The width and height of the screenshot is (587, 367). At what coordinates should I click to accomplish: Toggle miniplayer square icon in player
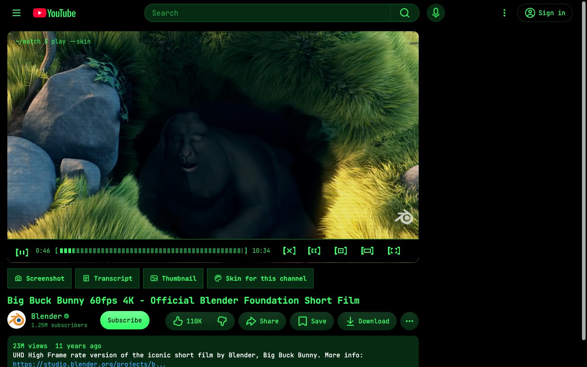341,250
